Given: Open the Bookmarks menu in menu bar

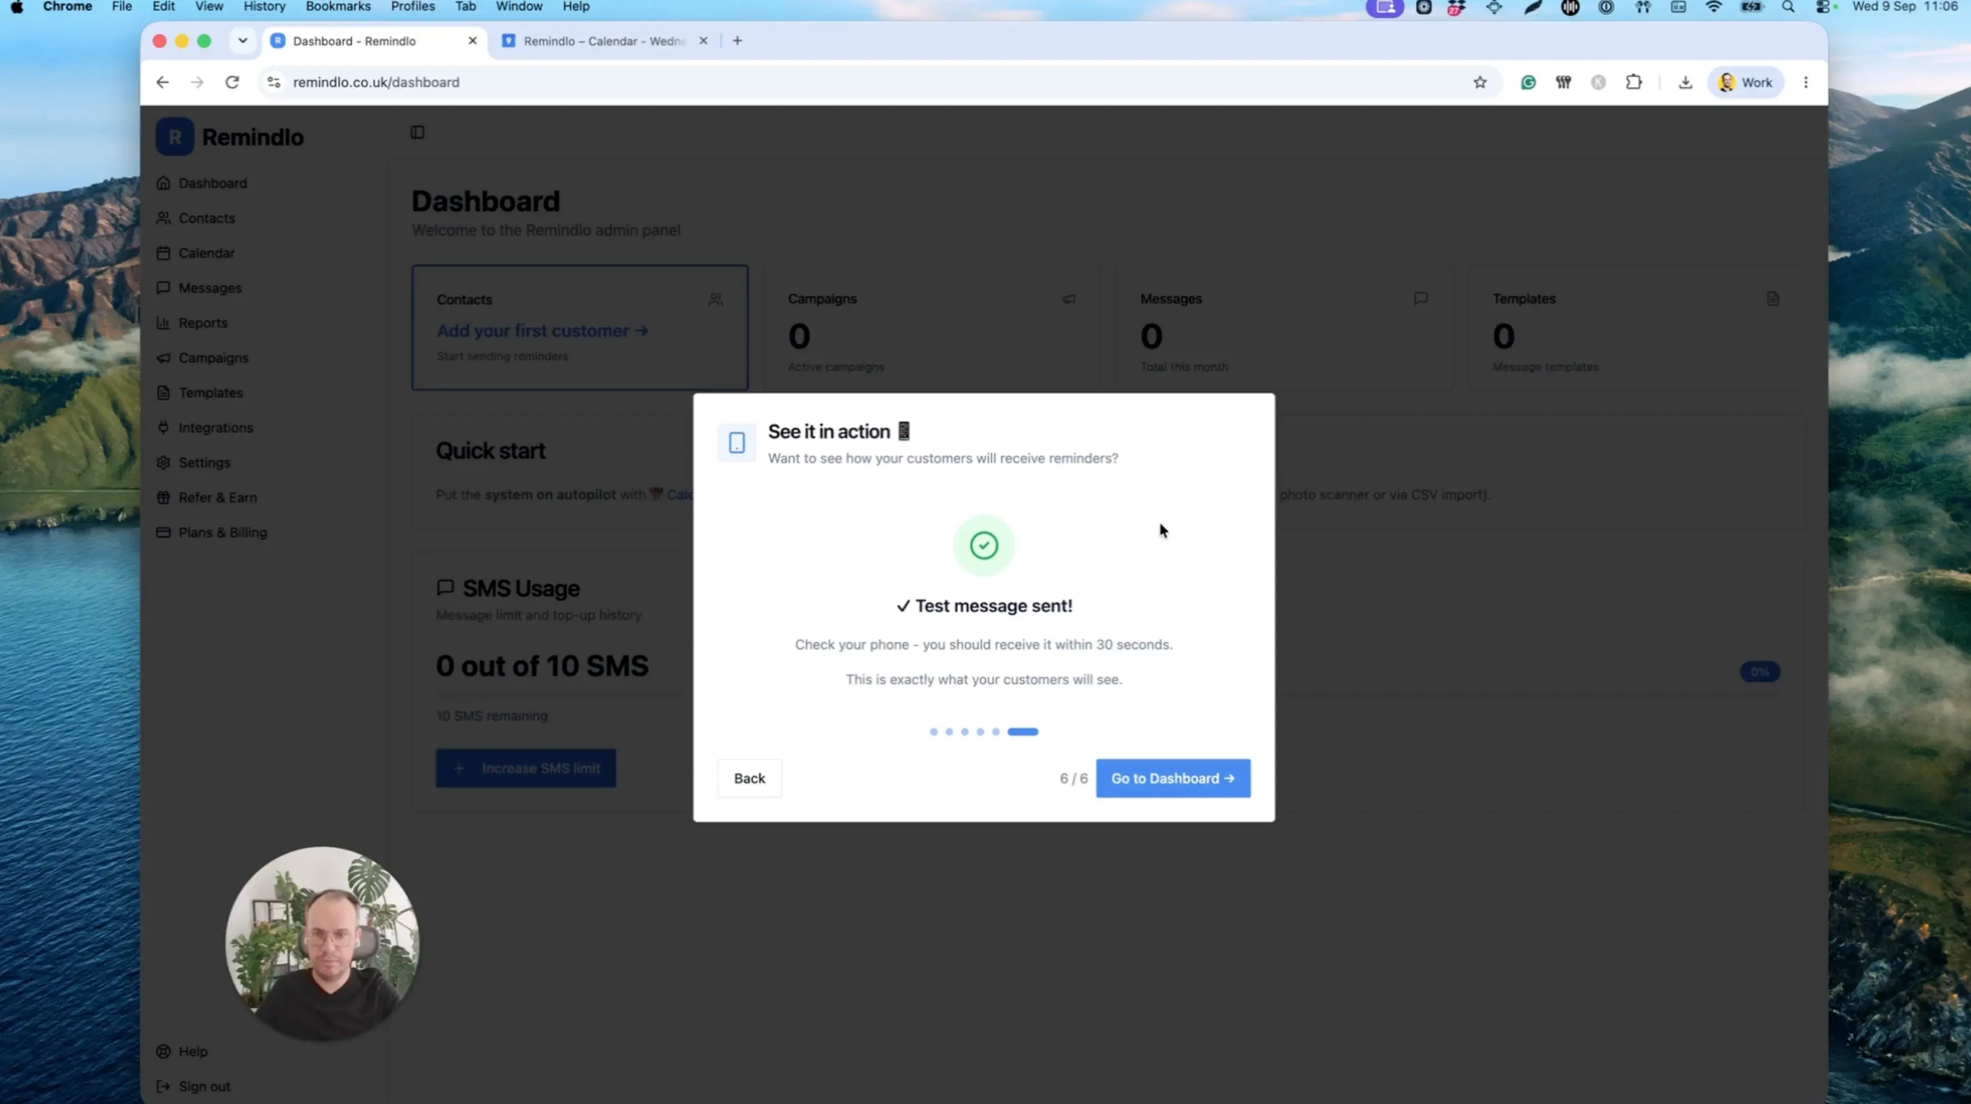Looking at the screenshot, I should (337, 7).
